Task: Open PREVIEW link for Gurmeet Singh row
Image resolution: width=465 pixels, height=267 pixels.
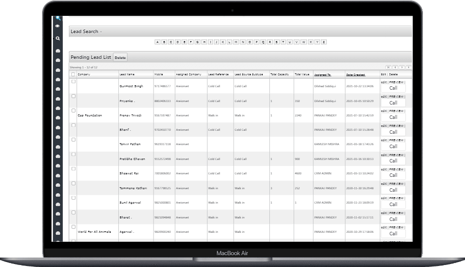Action: click(x=396, y=82)
